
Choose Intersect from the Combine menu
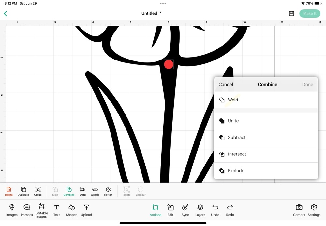coord(266,154)
